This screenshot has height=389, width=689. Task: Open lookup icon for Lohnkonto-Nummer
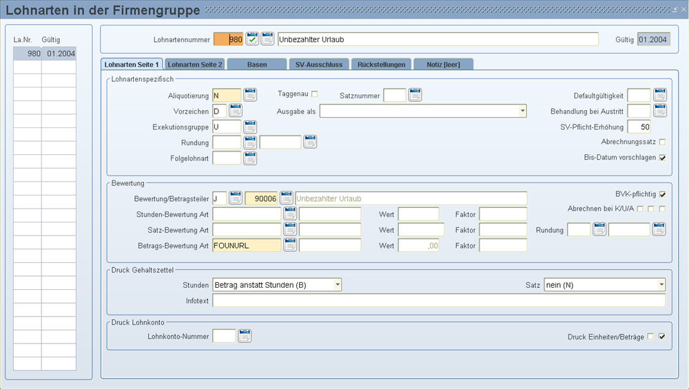point(245,336)
